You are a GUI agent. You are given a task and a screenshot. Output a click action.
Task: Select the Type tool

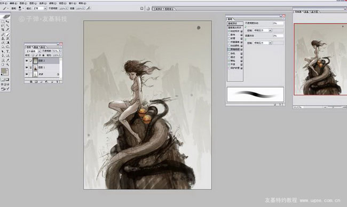(x=8, y=52)
